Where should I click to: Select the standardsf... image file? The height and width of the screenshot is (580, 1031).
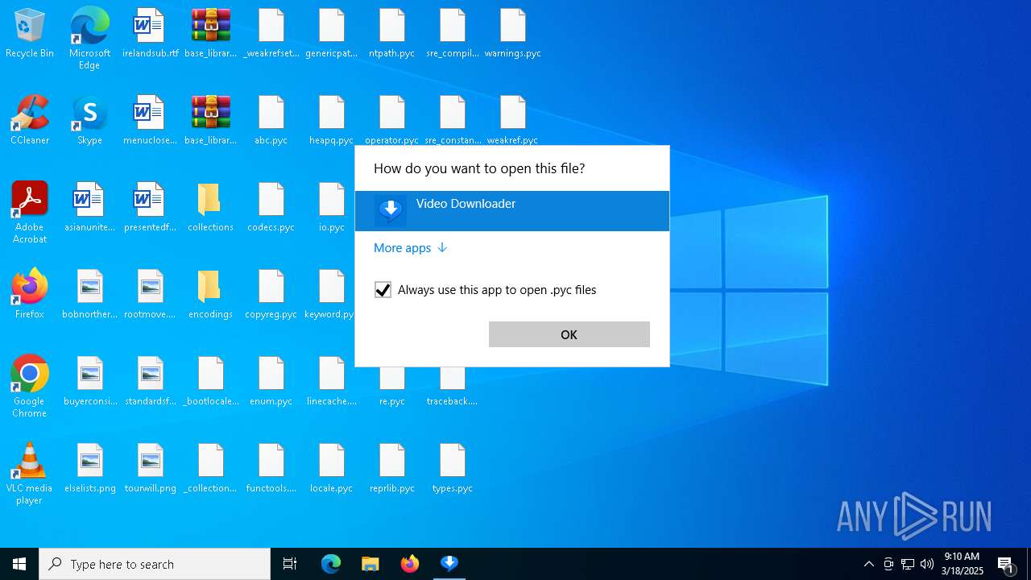coord(151,382)
